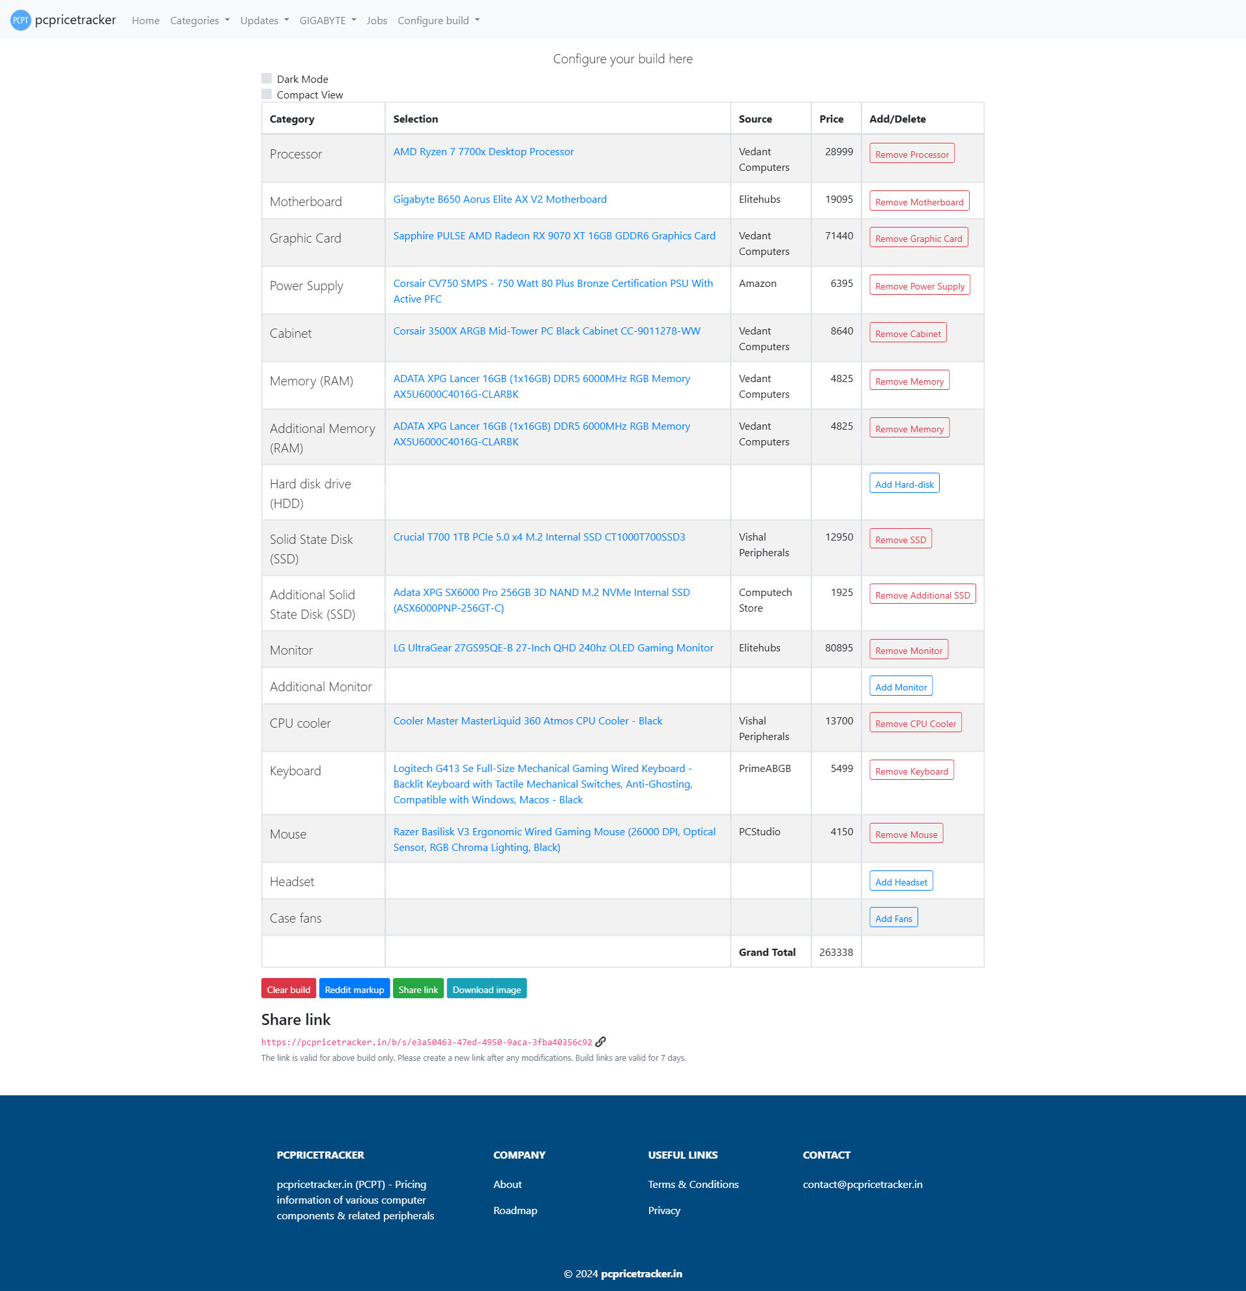Go to Home in navbar
1246x1291 pixels.
pos(145,20)
